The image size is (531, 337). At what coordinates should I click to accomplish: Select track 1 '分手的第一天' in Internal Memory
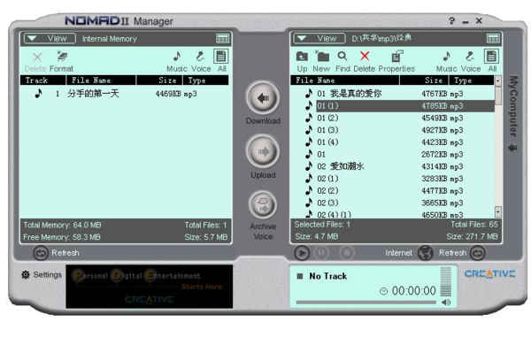coord(124,94)
